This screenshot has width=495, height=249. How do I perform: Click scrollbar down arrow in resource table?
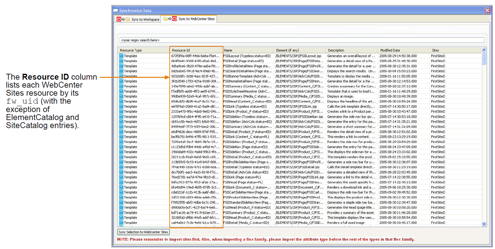click(484, 224)
